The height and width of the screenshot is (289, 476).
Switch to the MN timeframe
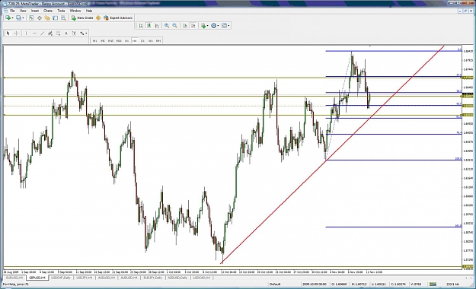pyautogui.click(x=158, y=40)
